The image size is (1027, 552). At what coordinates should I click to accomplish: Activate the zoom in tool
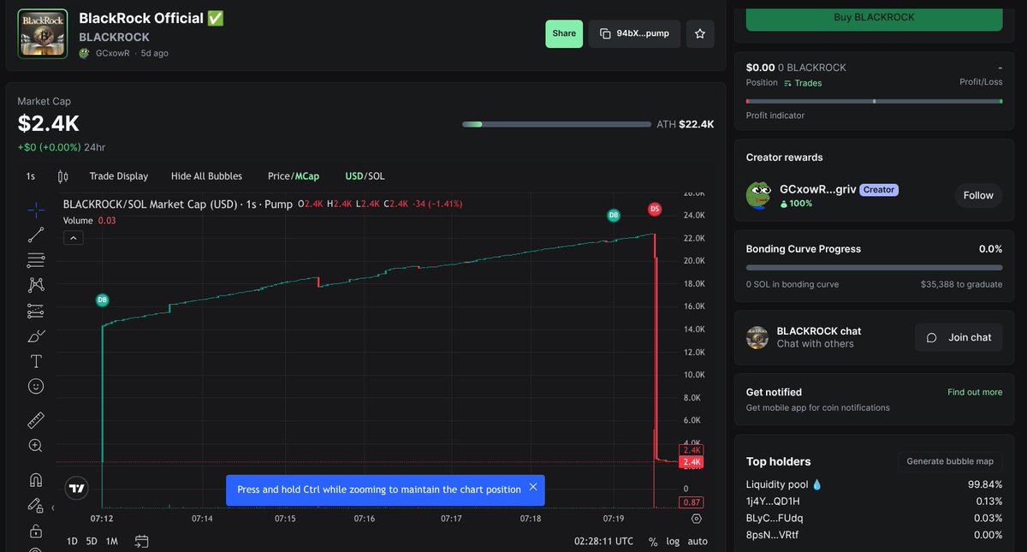(x=36, y=445)
